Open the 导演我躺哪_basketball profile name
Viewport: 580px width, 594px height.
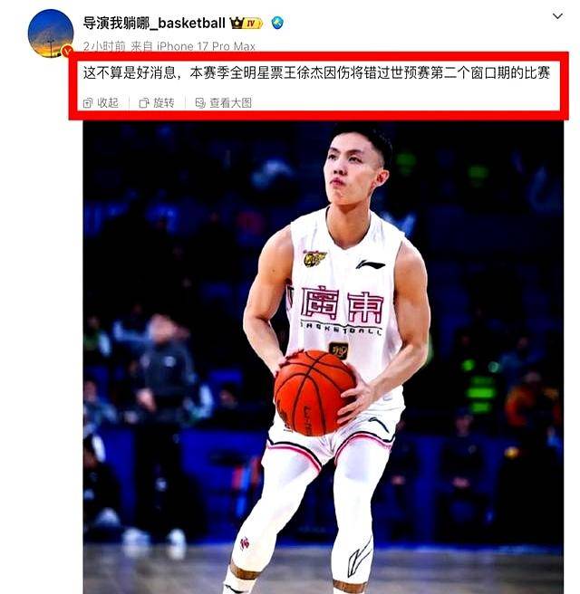click(154, 24)
